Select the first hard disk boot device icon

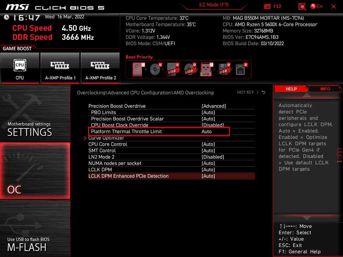click(x=138, y=69)
